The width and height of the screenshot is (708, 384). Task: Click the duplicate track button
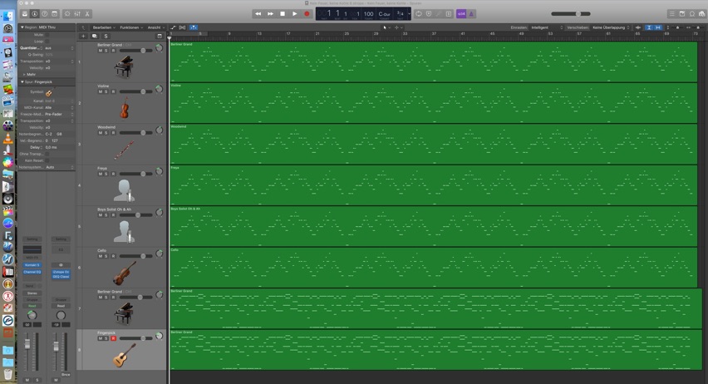tap(95, 36)
